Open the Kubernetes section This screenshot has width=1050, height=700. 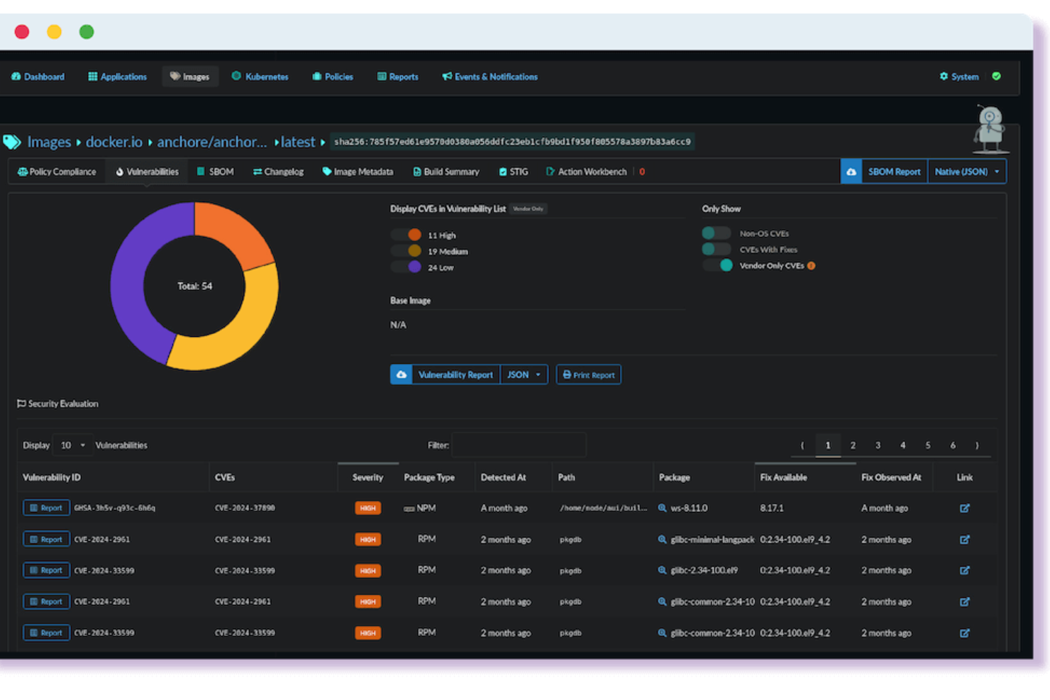pyautogui.click(x=260, y=77)
